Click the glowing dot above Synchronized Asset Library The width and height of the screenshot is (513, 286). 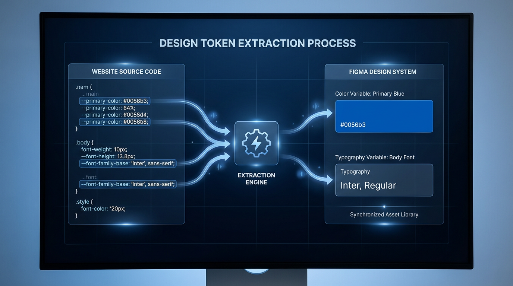point(384,206)
